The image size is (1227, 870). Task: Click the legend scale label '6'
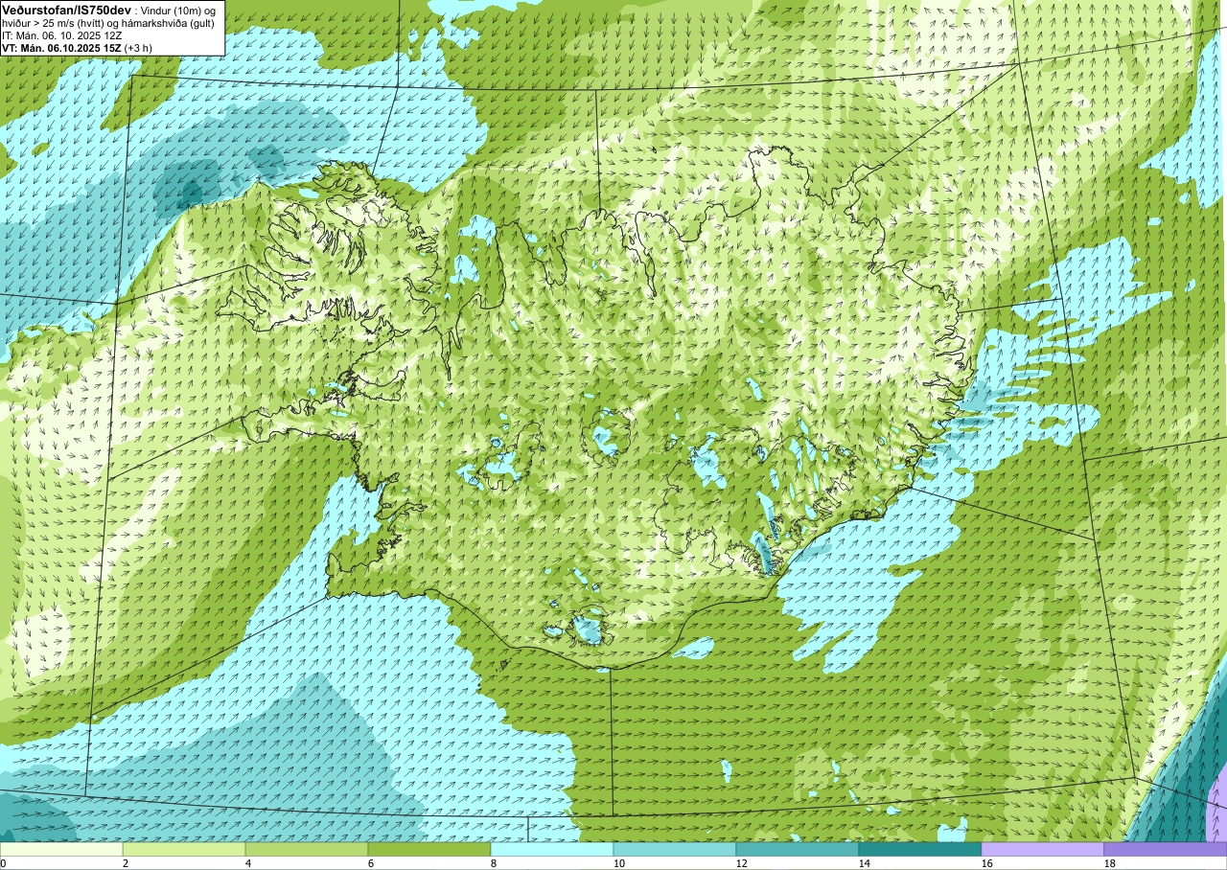(373, 863)
